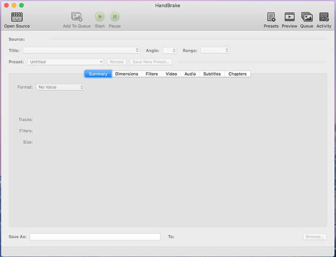Expand the Title dropdown

pos(82,50)
